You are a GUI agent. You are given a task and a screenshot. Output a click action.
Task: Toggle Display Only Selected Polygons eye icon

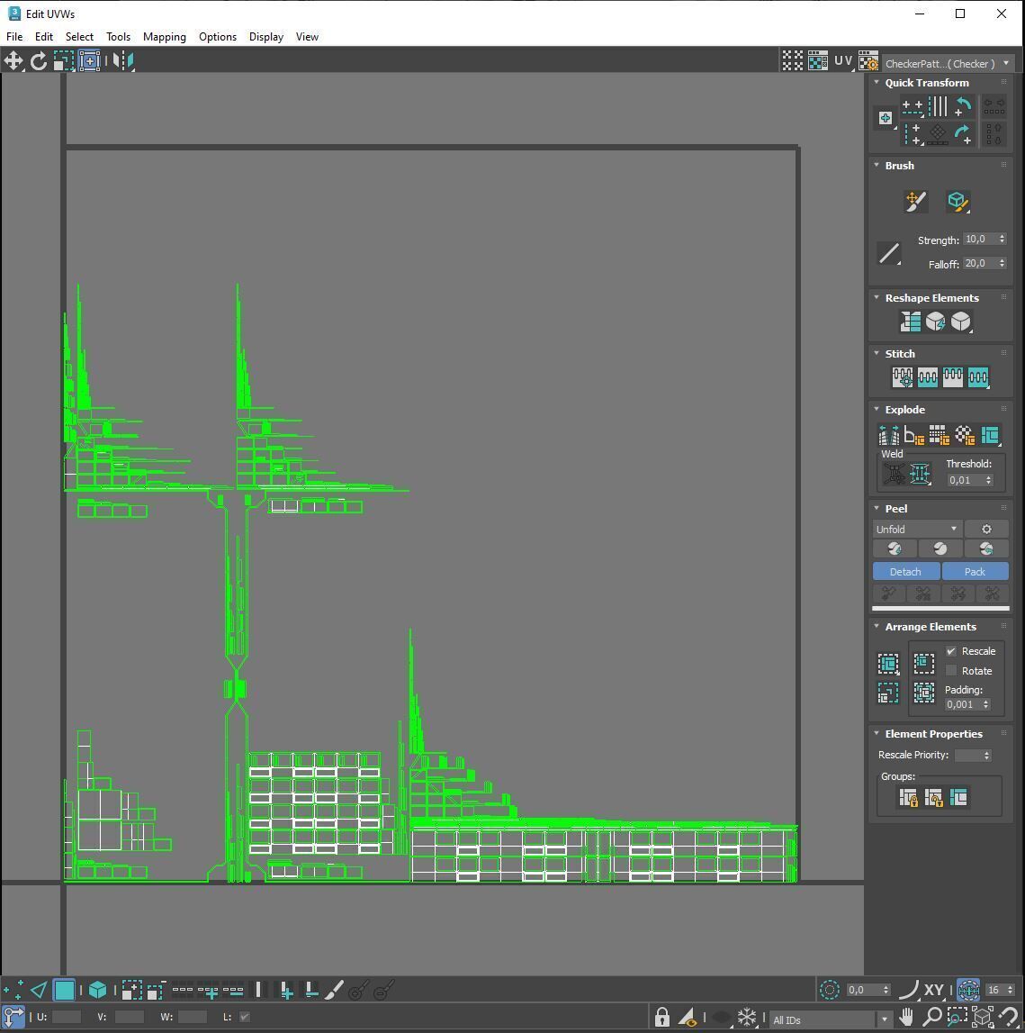[x=688, y=1017]
